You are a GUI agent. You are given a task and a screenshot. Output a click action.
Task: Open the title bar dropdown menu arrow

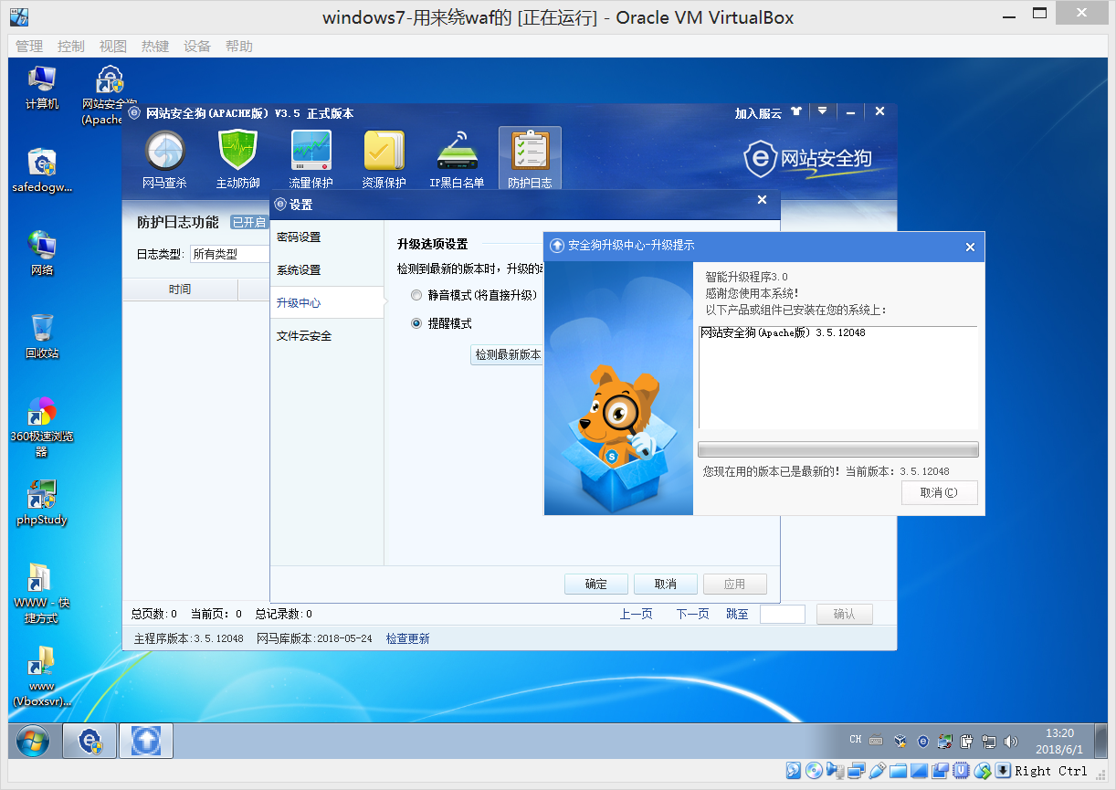(823, 111)
